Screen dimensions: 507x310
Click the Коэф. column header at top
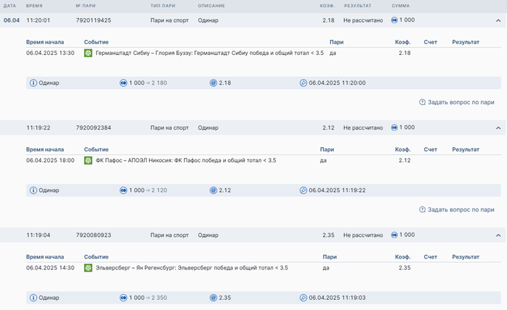(329, 6)
